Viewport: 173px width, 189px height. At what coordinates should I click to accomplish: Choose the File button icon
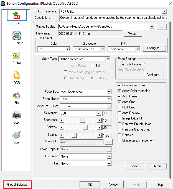pos(17,95)
